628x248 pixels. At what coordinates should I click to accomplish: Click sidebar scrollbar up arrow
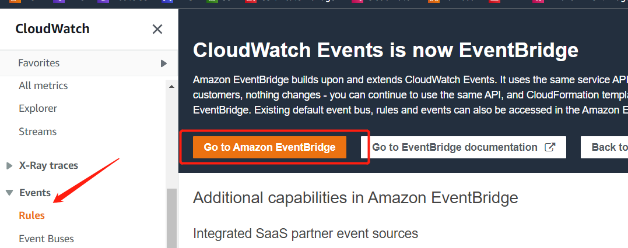tap(171, 87)
